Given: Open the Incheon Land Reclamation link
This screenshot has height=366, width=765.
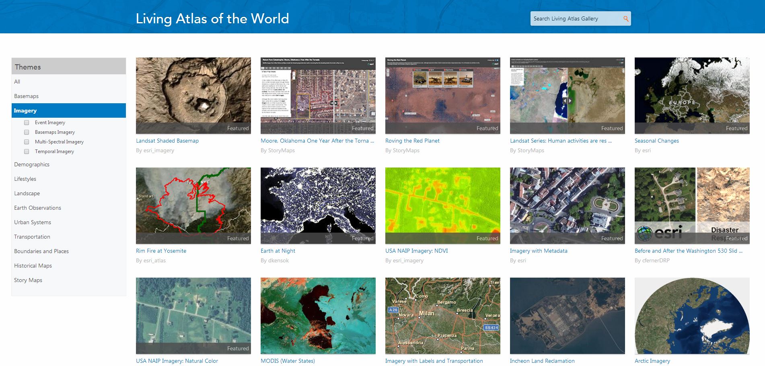Looking at the screenshot, I should (542, 361).
